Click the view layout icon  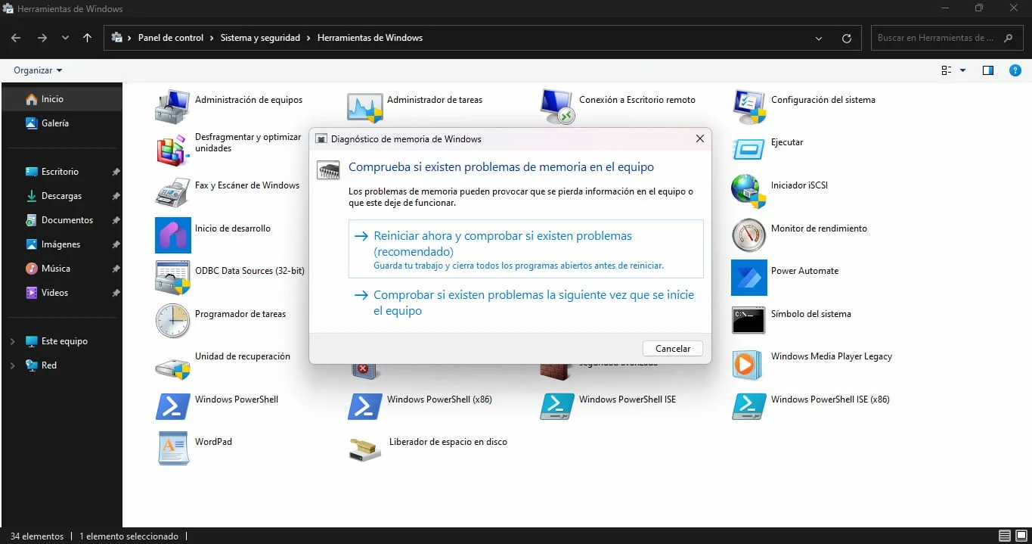(x=946, y=70)
